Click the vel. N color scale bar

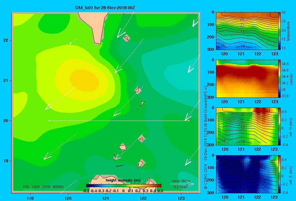click(280, 126)
